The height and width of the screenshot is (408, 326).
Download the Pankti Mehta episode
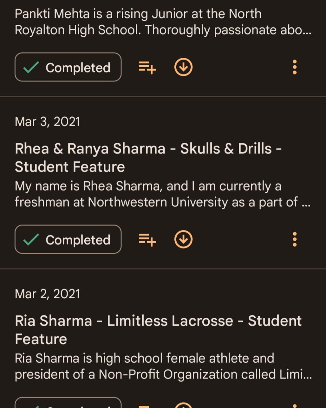[184, 67]
